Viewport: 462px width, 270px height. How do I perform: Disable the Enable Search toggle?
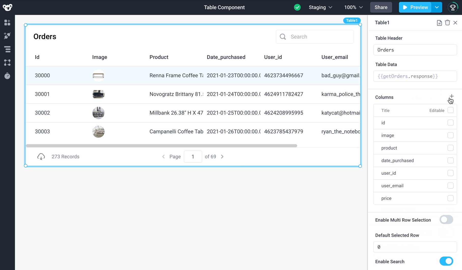pos(446,261)
